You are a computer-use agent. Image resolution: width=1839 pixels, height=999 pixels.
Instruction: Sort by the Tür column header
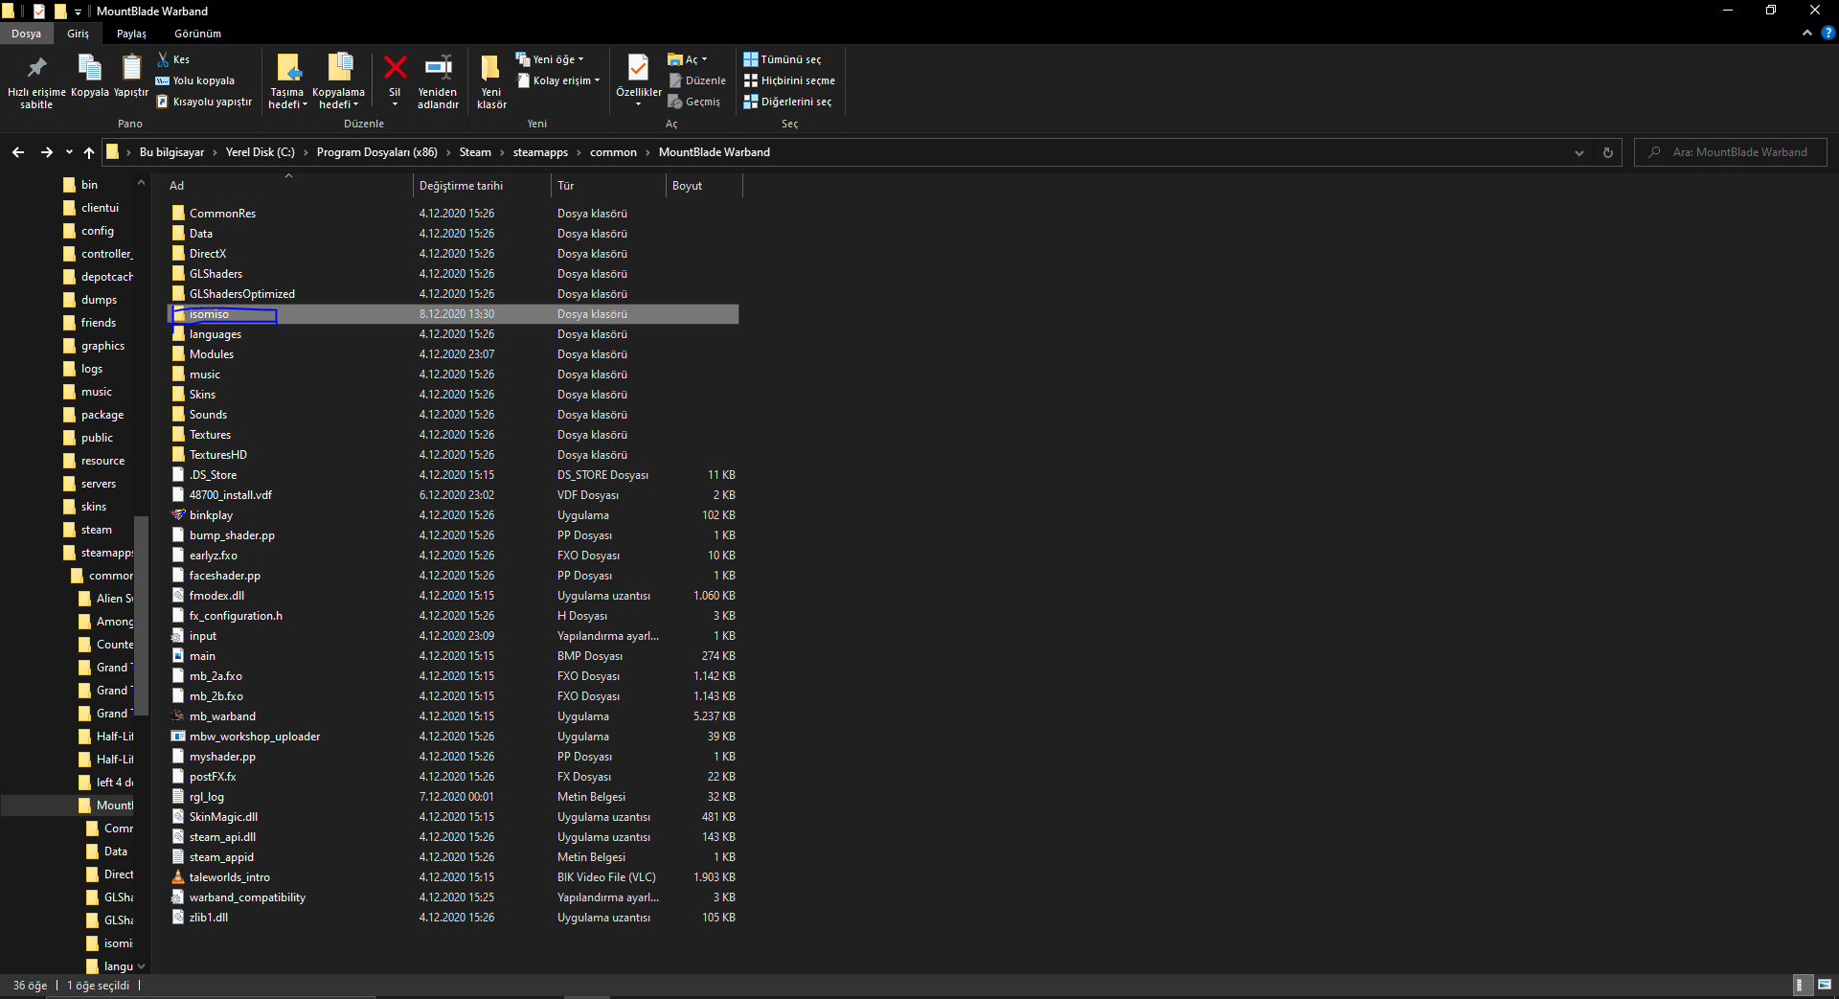(x=608, y=186)
